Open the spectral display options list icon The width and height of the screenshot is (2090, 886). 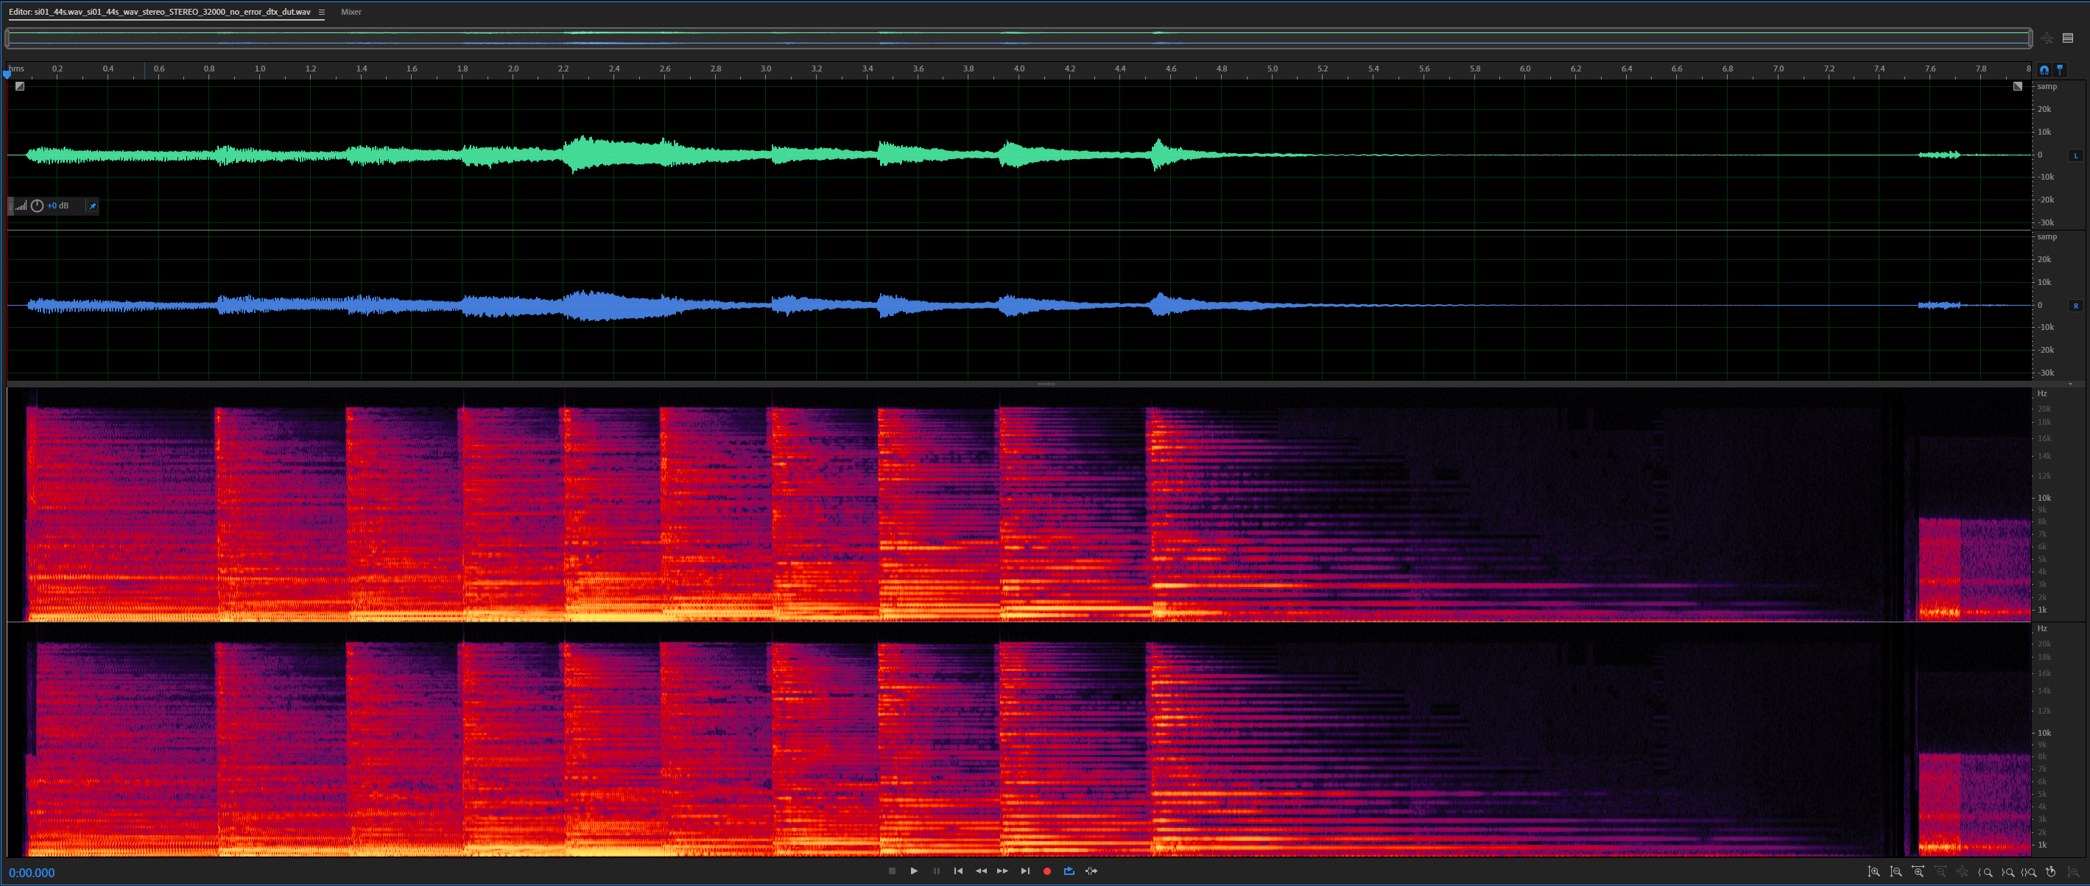point(2067,38)
